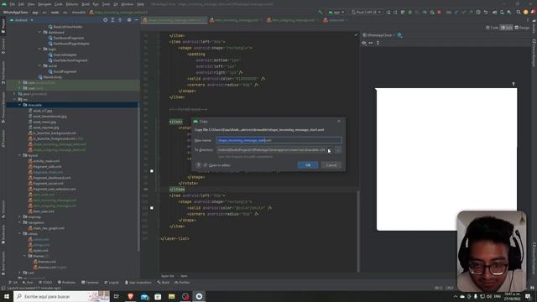This screenshot has height=302, width=537.
Task: Open the Problems tool window
Action: pos(66,283)
